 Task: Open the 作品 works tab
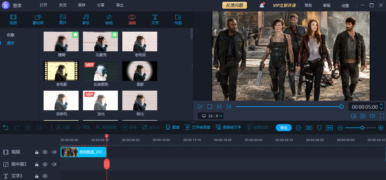tap(178, 19)
